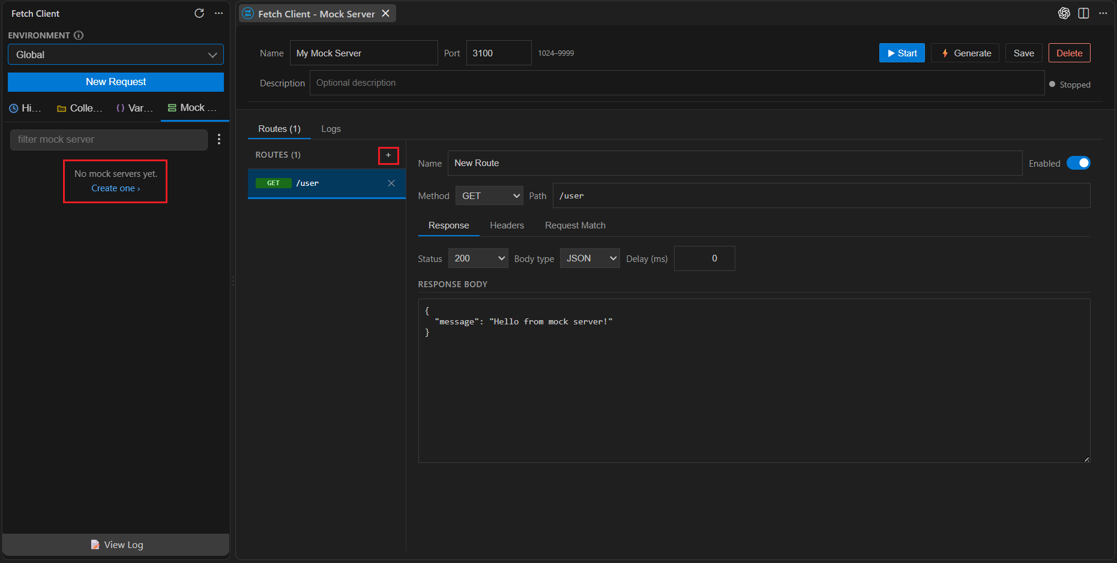Screen dimensions: 1117x563
Task: Click the Stopped status indicator
Action: [x=1070, y=85]
